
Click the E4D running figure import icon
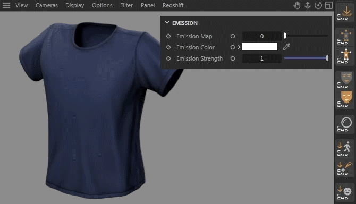344,149
